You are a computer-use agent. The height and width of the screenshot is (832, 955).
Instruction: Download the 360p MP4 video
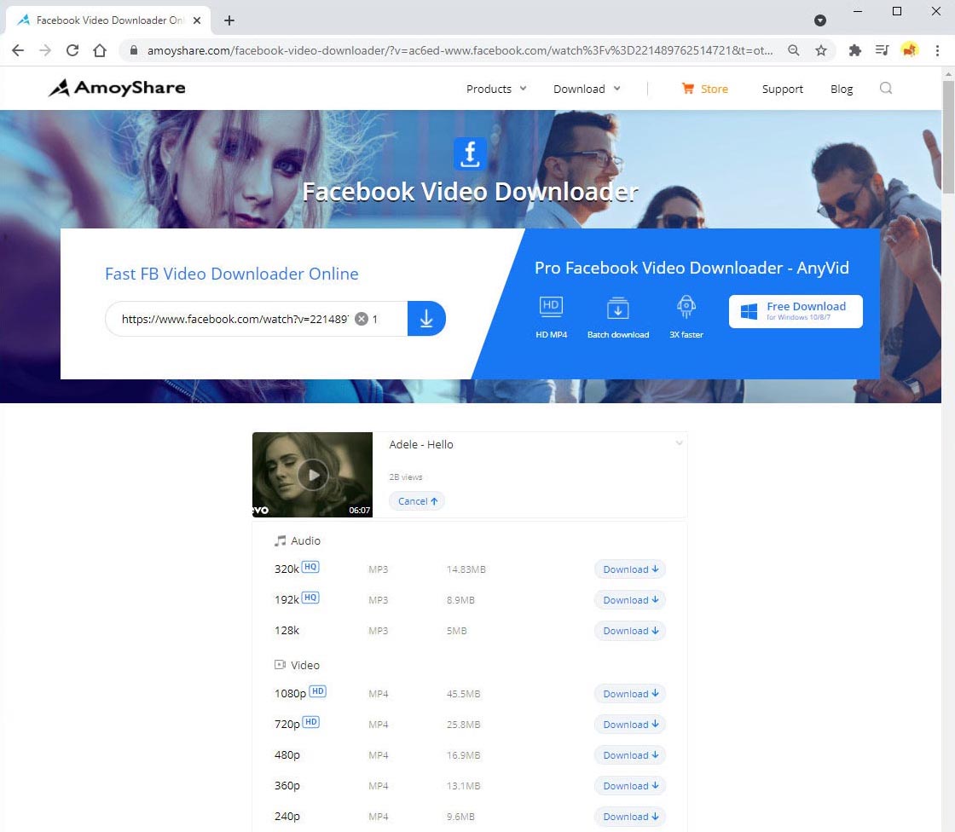(630, 786)
